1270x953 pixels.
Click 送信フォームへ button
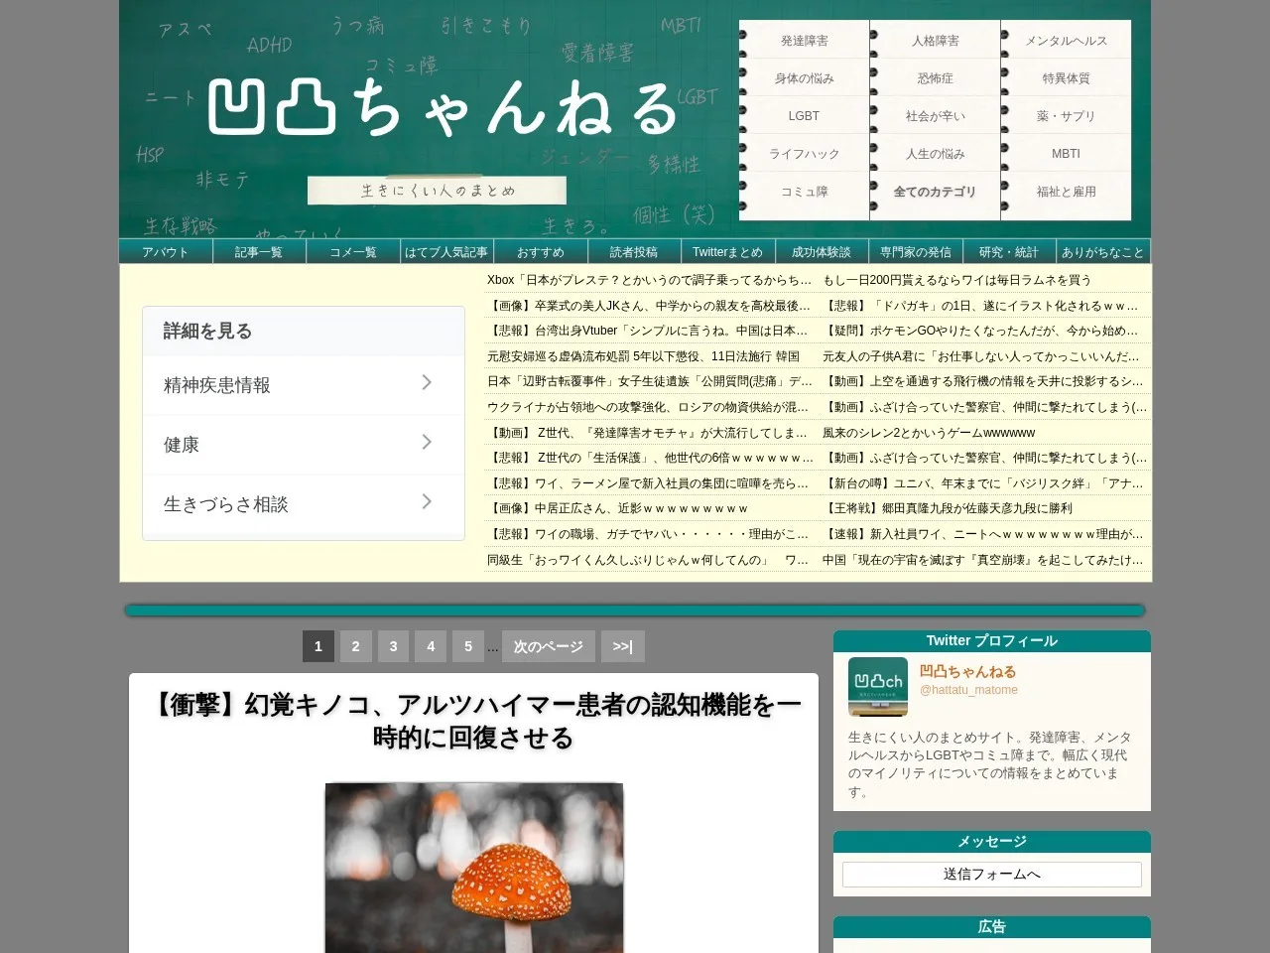point(992,875)
